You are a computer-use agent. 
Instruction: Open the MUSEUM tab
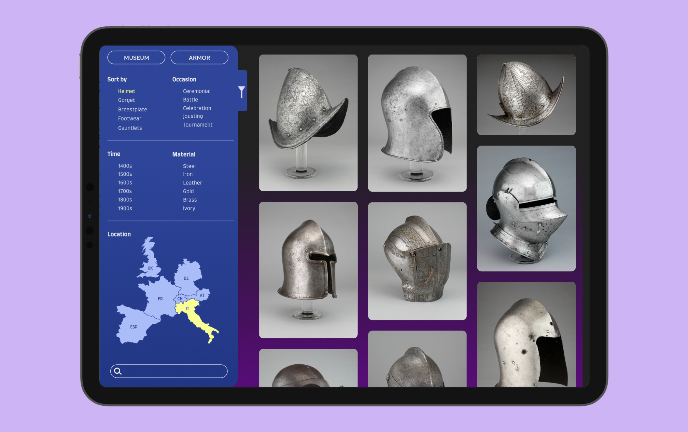(136, 58)
